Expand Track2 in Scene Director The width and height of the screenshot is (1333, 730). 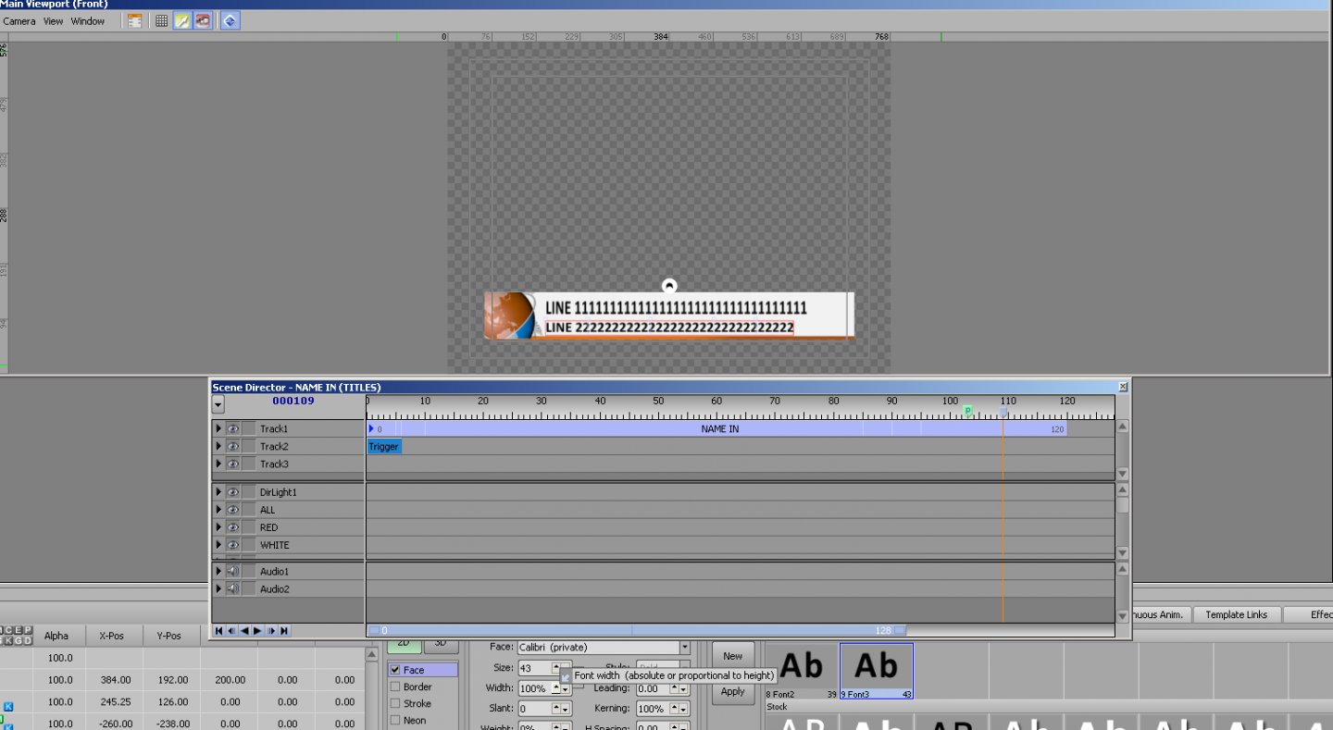218,446
